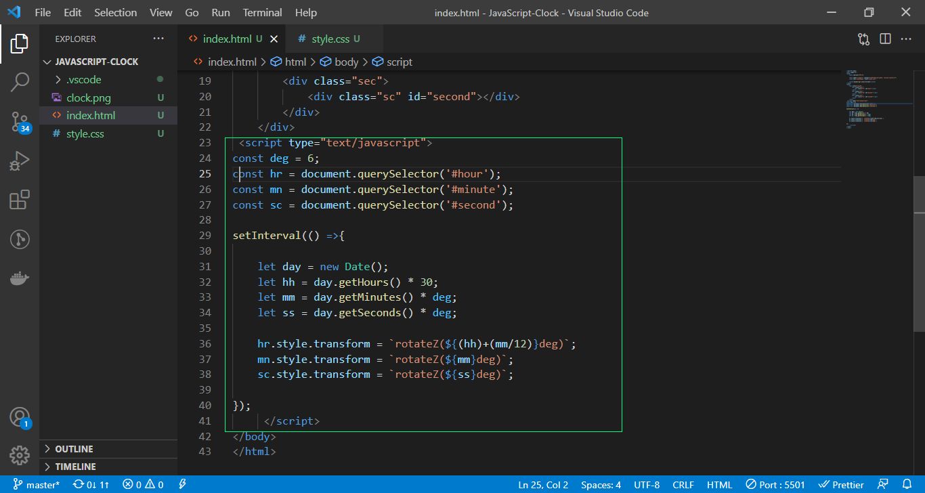Open the Manage gear menu
Viewport: 925px width, 493px height.
click(x=20, y=454)
